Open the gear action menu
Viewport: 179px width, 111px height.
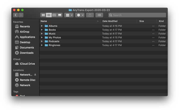click(x=80, y=15)
